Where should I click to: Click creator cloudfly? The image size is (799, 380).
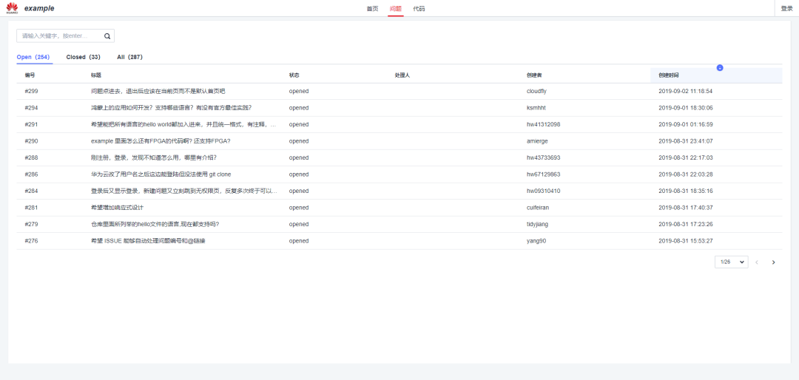pyautogui.click(x=536, y=91)
